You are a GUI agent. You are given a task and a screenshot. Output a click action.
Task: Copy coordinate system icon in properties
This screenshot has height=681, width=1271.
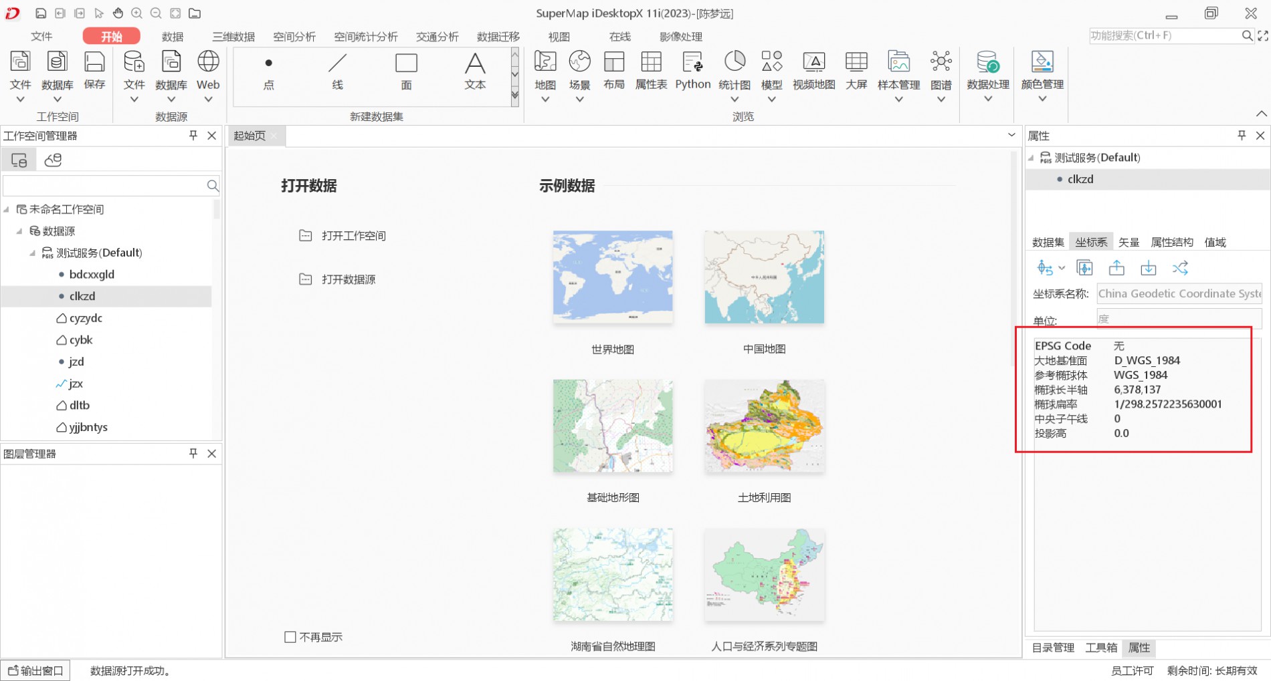tap(1084, 268)
